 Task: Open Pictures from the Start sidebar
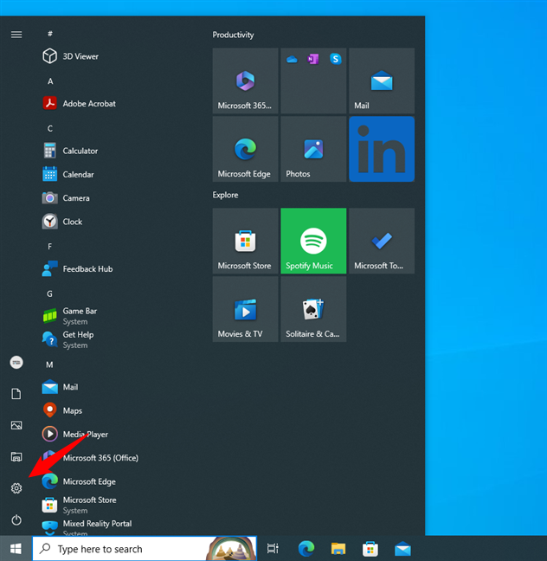coord(16,425)
